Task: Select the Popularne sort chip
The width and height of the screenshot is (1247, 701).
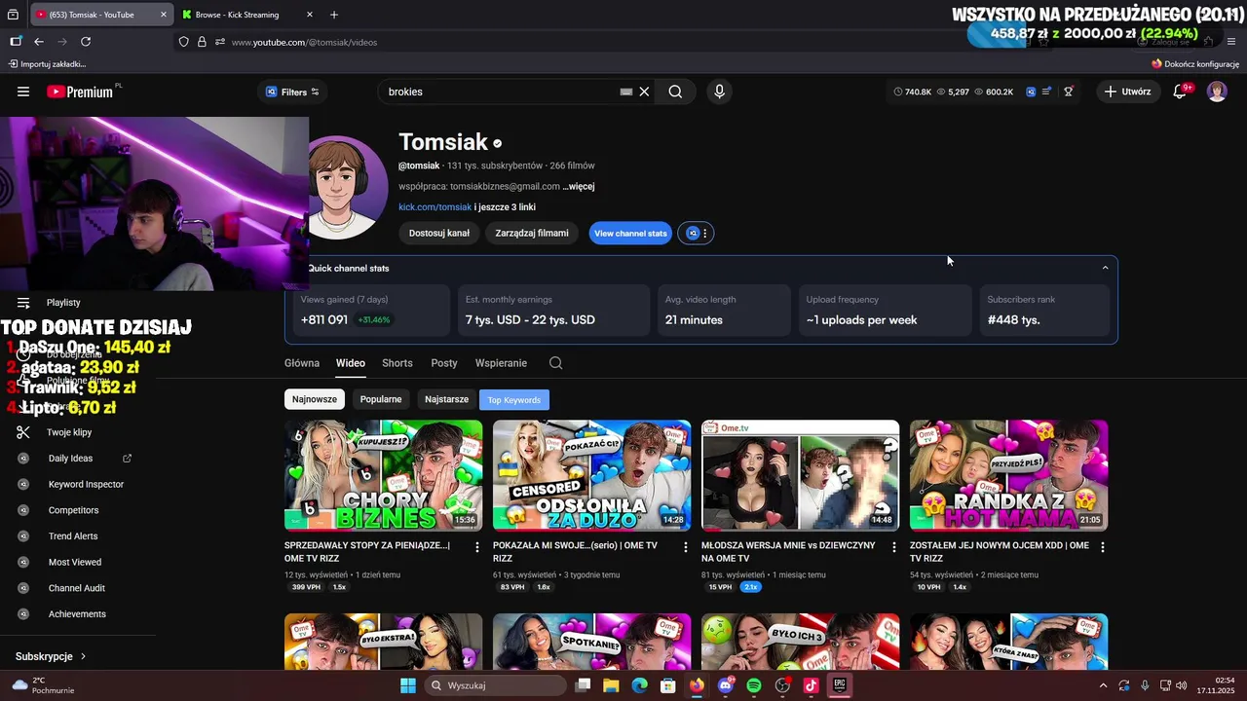Action: [x=381, y=399]
